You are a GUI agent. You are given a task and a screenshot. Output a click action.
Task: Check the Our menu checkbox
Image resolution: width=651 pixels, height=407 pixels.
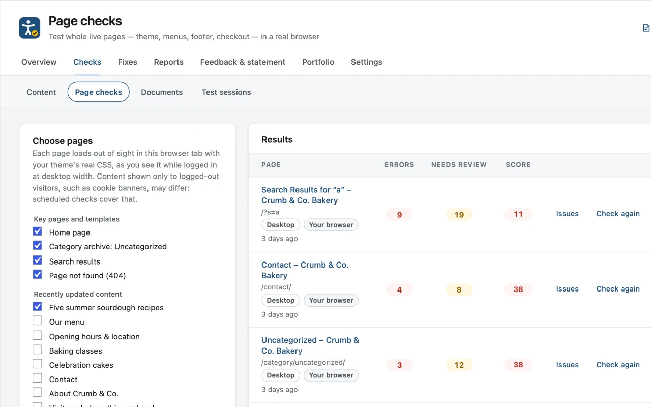[x=37, y=321]
